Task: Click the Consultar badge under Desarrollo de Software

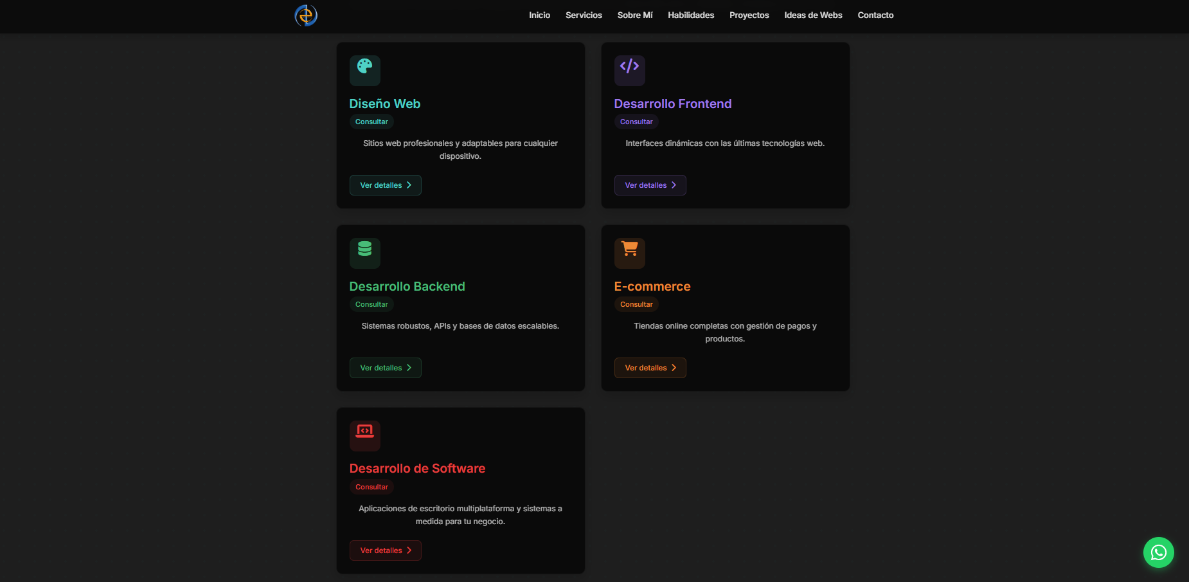Action: 371,487
